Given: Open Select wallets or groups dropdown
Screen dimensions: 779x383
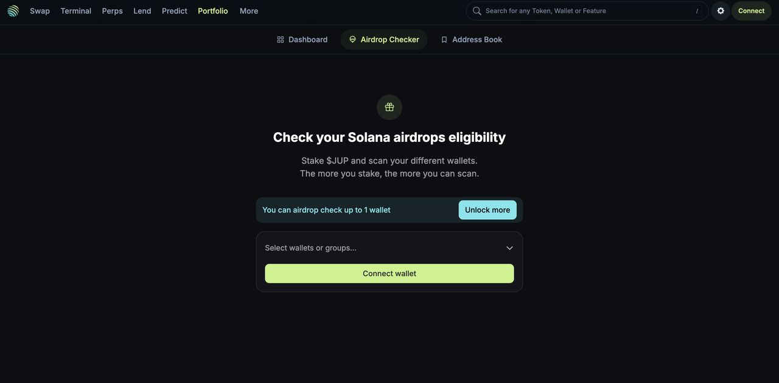Looking at the screenshot, I should (389, 248).
